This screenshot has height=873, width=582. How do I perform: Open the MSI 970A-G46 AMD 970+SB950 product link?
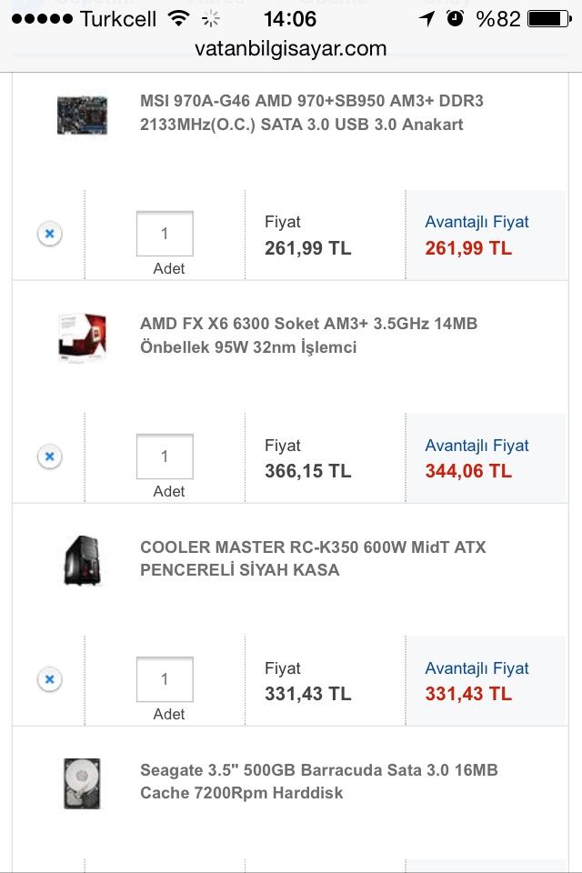(x=312, y=113)
